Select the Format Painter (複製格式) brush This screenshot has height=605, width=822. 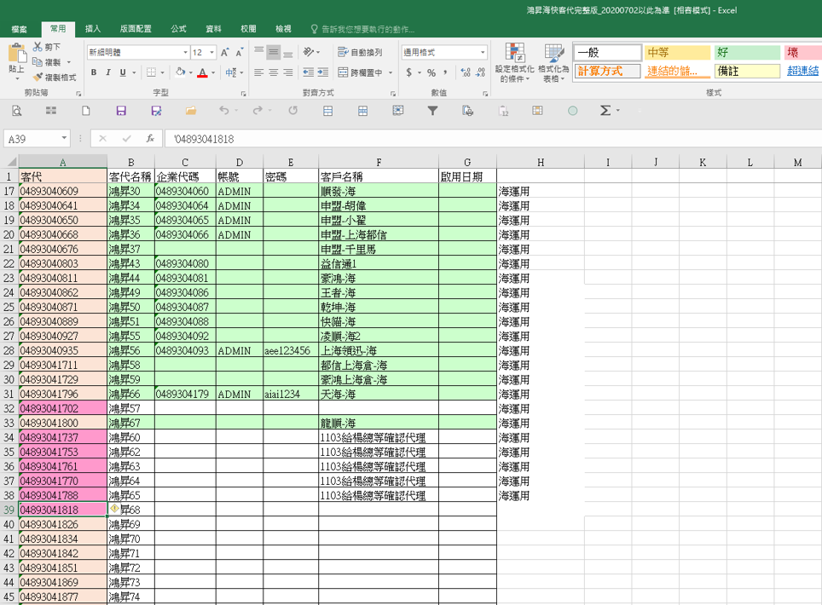(x=38, y=78)
